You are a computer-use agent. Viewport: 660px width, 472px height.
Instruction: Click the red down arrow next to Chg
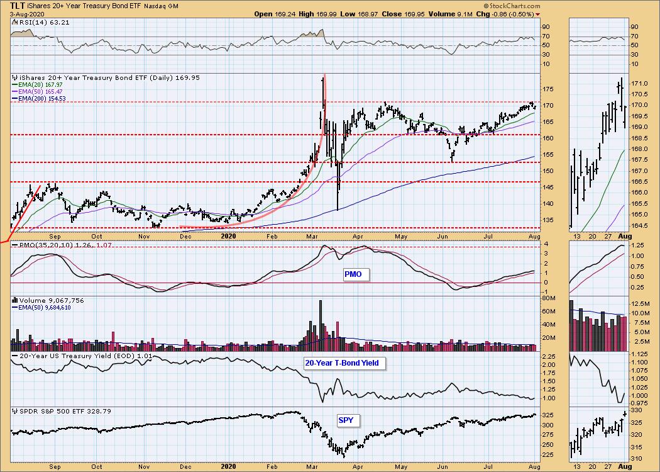point(537,14)
